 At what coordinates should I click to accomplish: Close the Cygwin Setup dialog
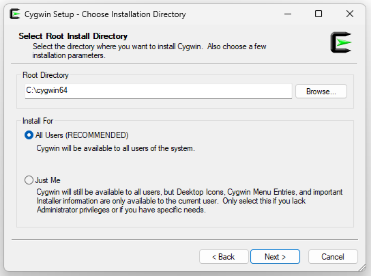pos(350,14)
